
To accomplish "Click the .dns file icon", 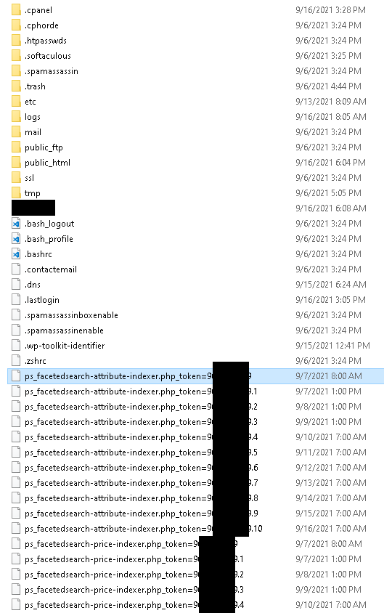I will tap(16, 285).
